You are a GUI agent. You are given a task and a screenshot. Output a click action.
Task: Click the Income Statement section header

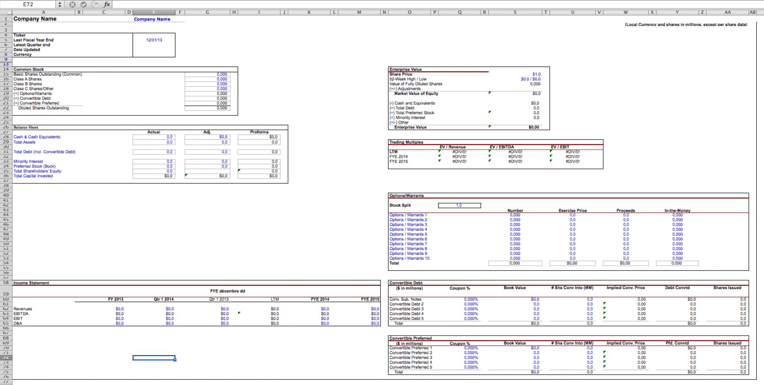pos(31,283)
